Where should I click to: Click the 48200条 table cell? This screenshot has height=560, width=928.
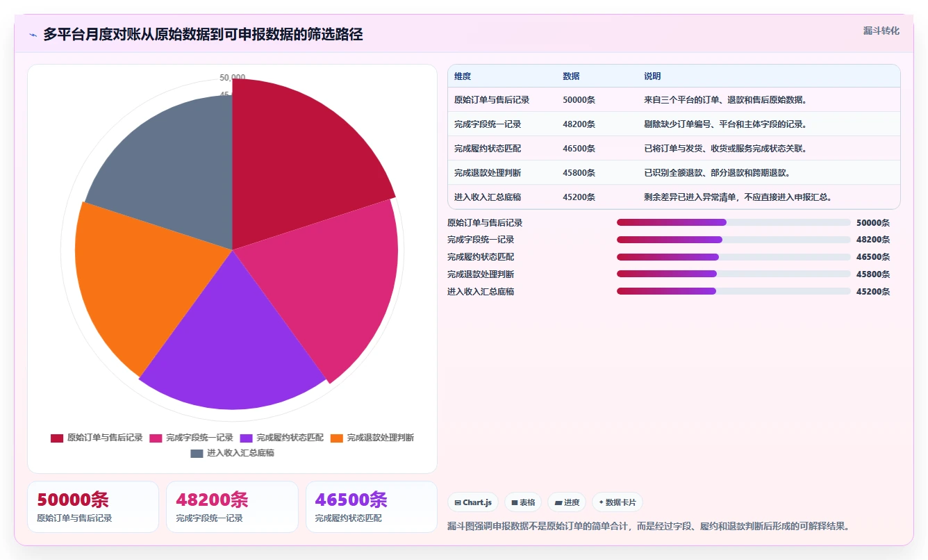click(579, 124)
